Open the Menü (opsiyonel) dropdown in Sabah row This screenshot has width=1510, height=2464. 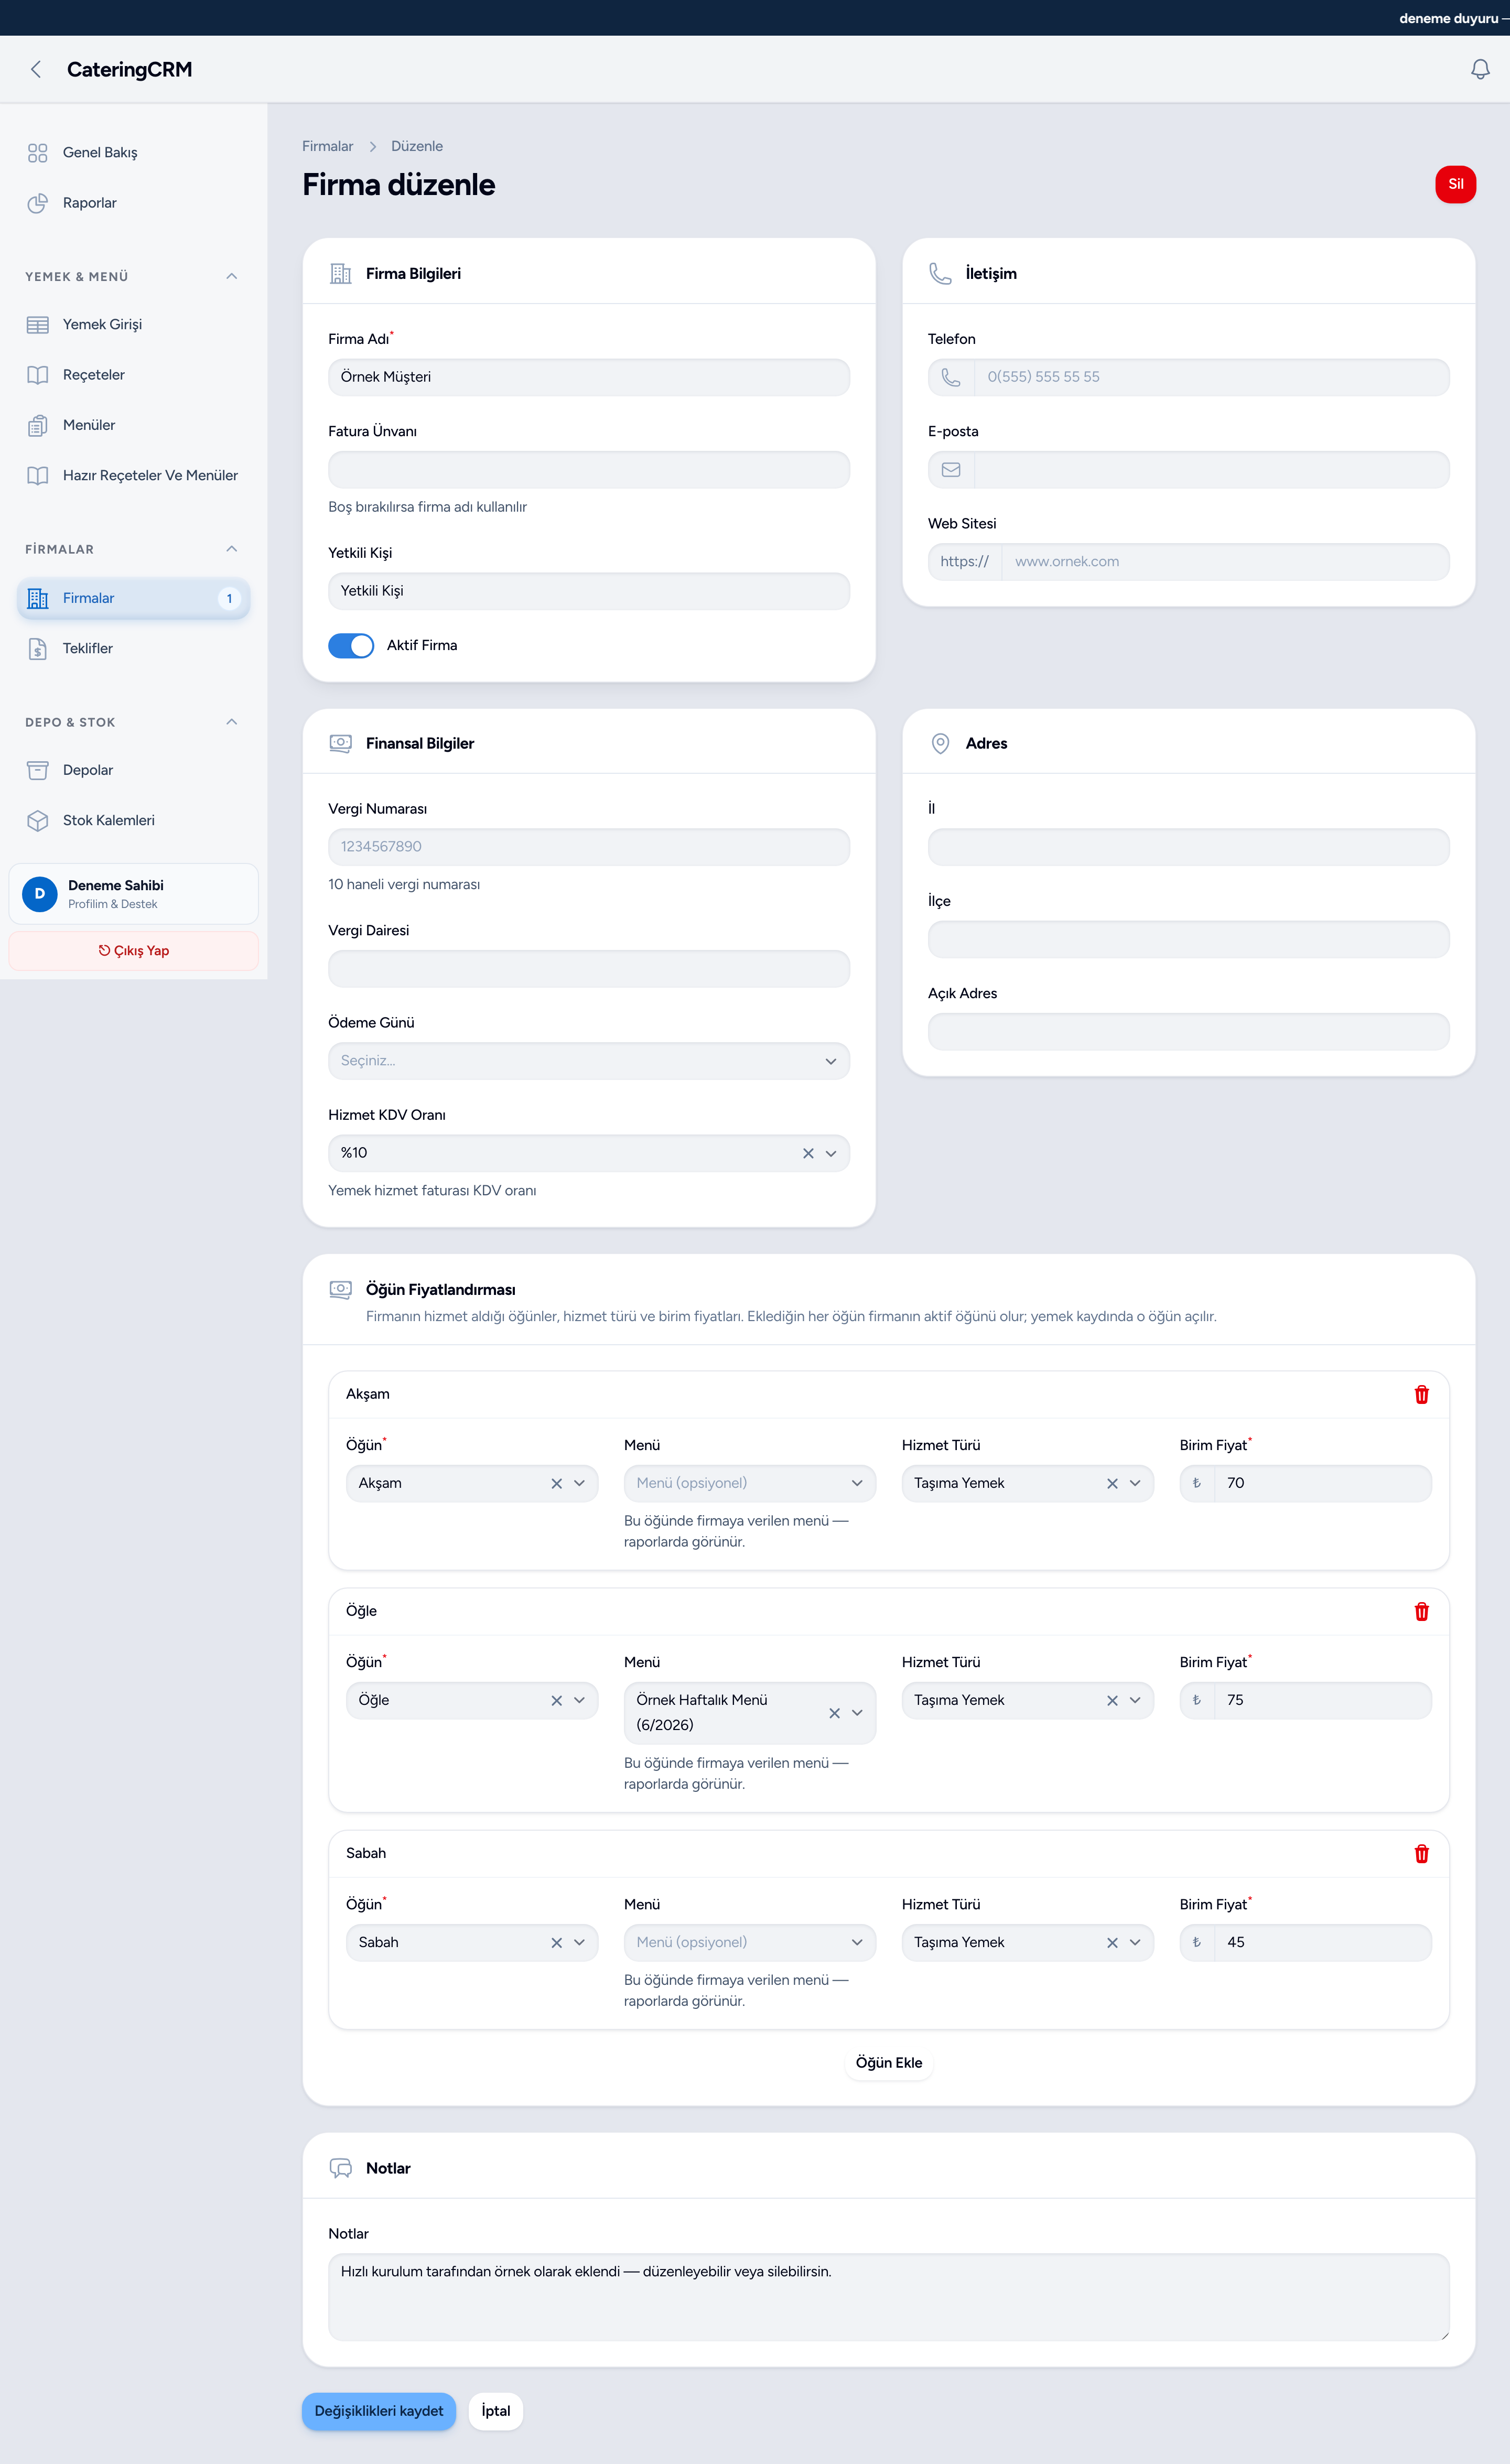click(x=750, y=1942)
